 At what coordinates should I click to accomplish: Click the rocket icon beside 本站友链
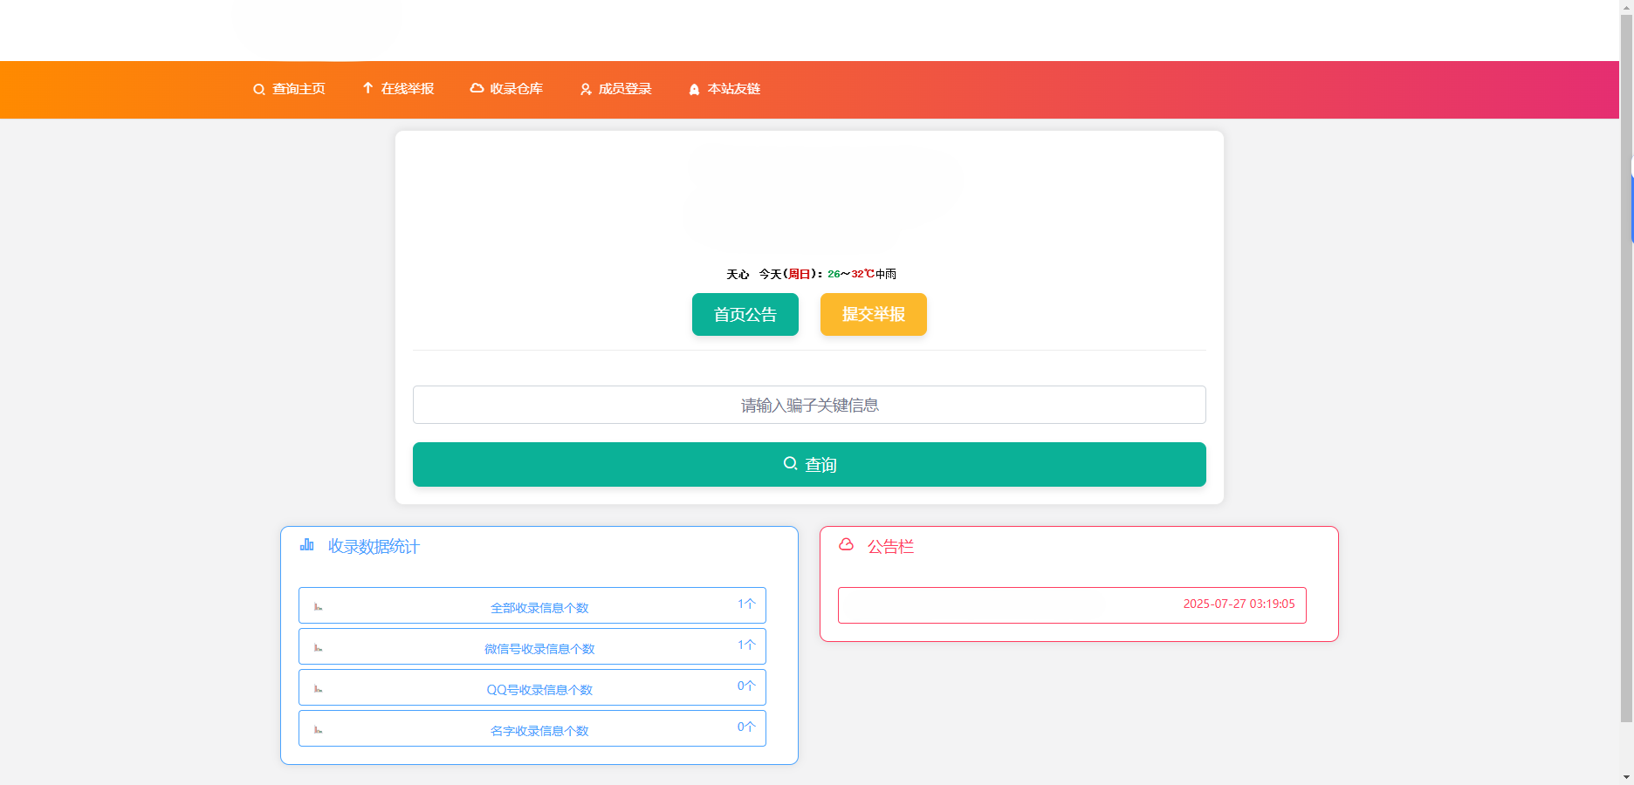(x=694, y=89)
